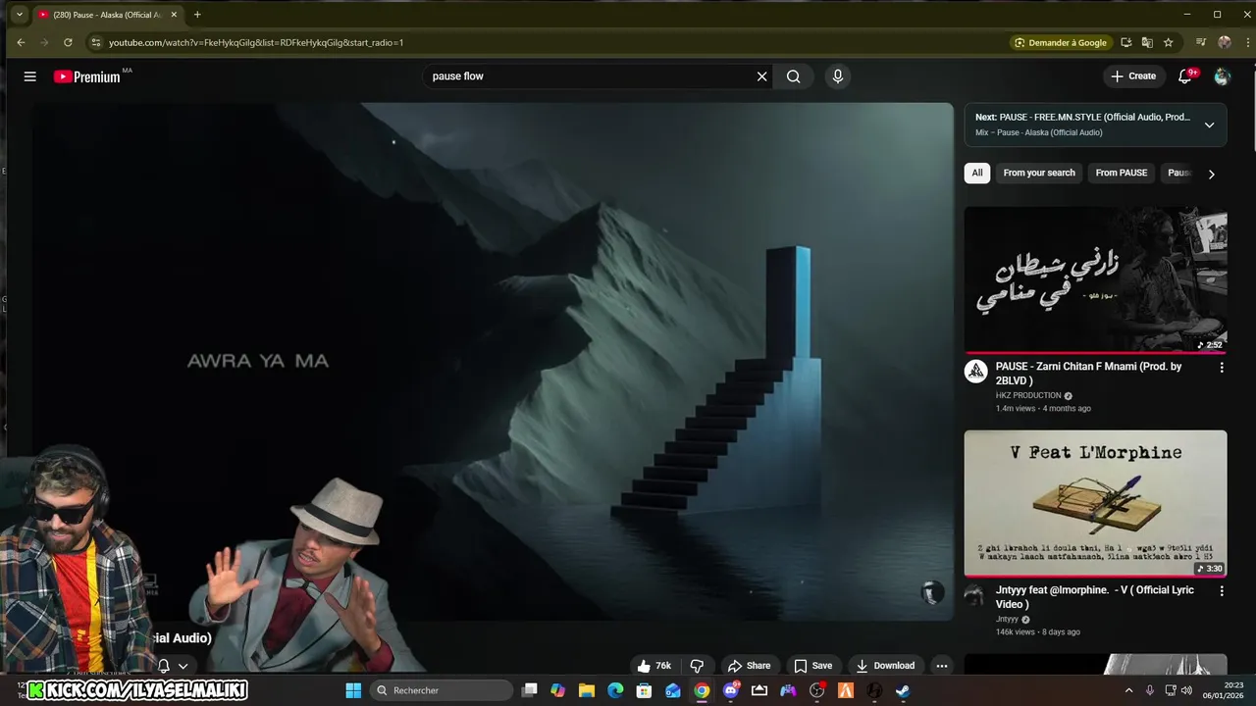
Task: Start voice search with the microphone
Action: pos(837,76)
